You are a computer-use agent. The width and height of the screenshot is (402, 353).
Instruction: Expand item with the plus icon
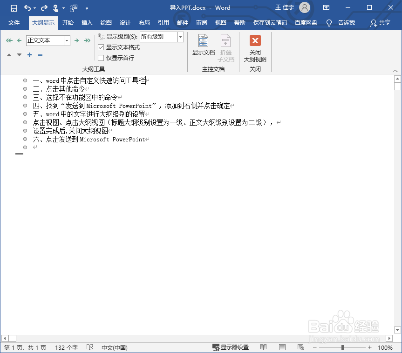(x=30, y=55)
